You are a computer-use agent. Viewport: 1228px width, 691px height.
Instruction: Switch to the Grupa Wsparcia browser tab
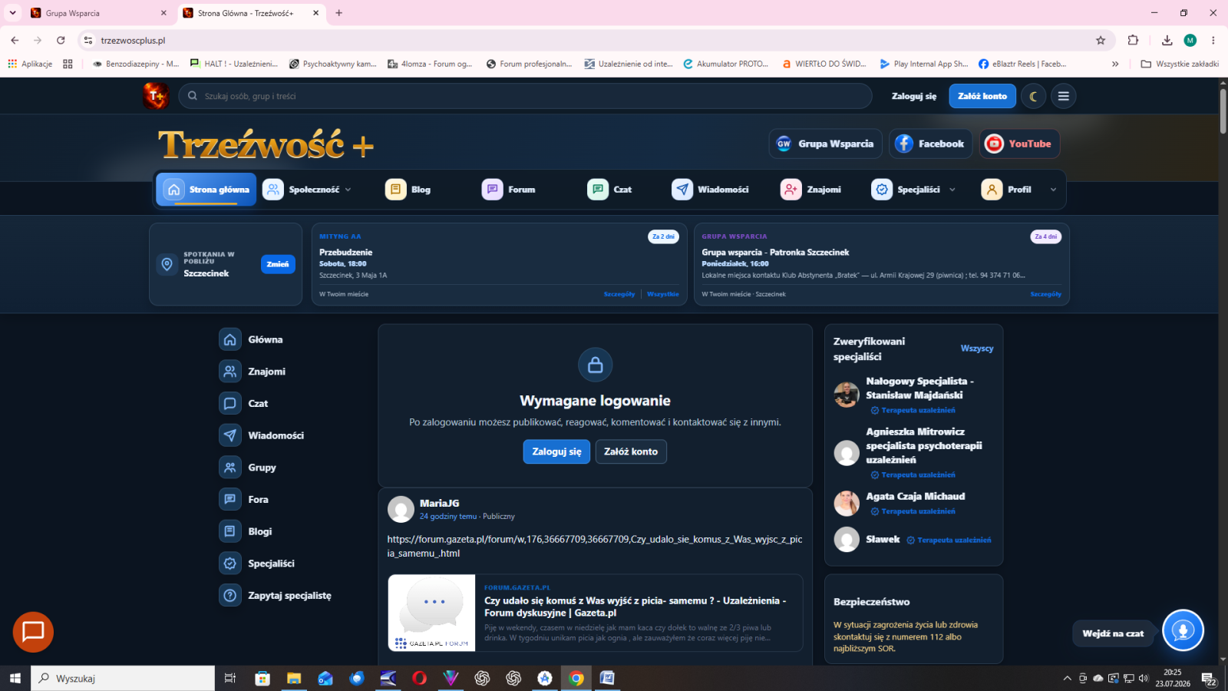98,13
